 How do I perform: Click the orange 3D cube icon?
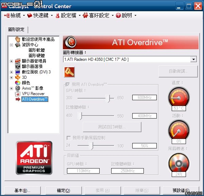(18, 77)
